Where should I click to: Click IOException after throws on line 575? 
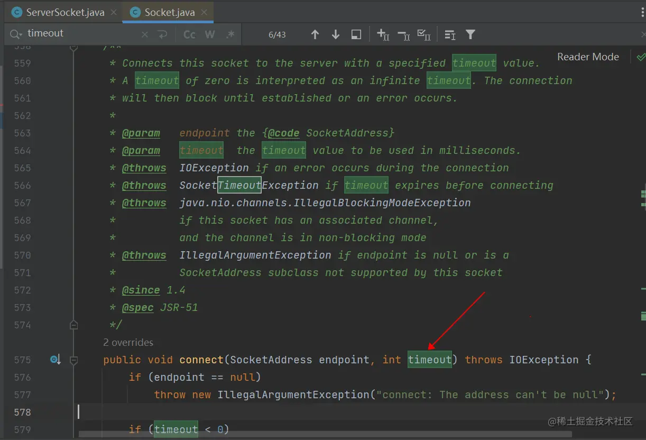point(544,360)
